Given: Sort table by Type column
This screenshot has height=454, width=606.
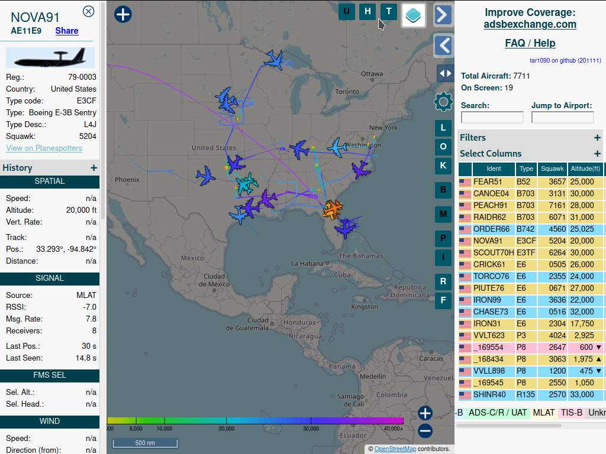Looking at the screenshot, I should [526, 168].
